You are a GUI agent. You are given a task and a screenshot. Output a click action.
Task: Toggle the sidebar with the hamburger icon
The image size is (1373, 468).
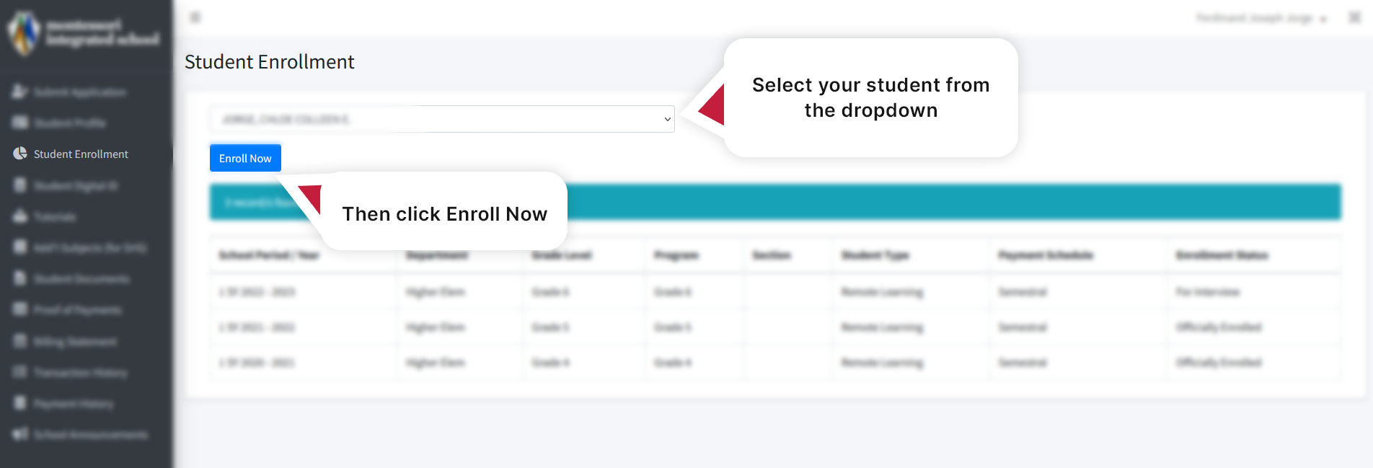(195, 17)
